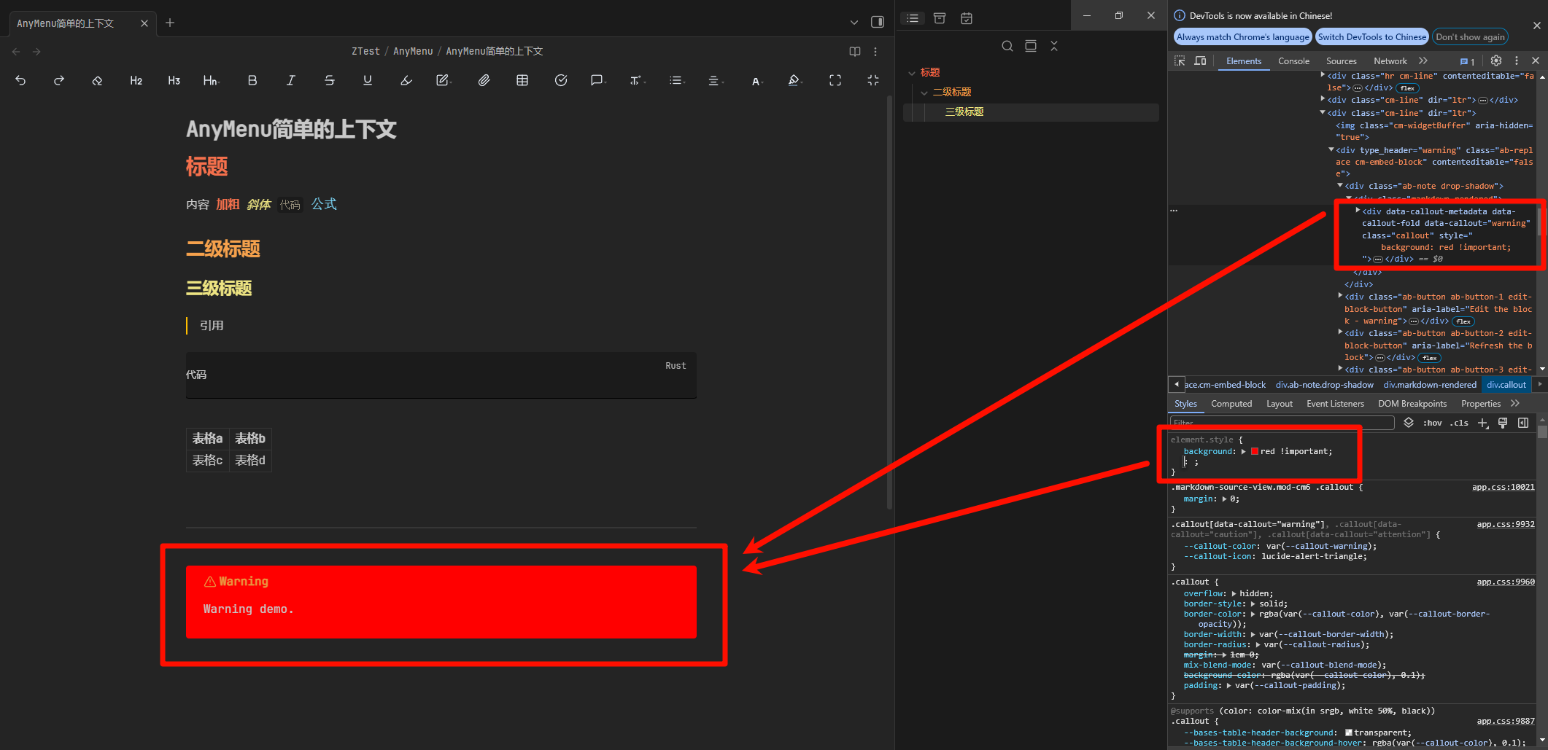Select the H2 heading tool

tap(136, 80)
